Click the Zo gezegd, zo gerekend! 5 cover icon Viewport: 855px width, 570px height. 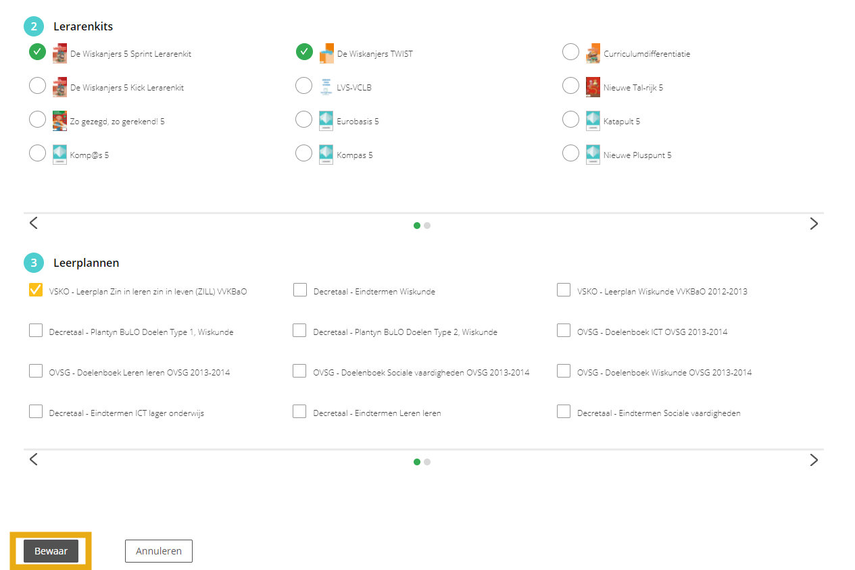coord(59,121)
